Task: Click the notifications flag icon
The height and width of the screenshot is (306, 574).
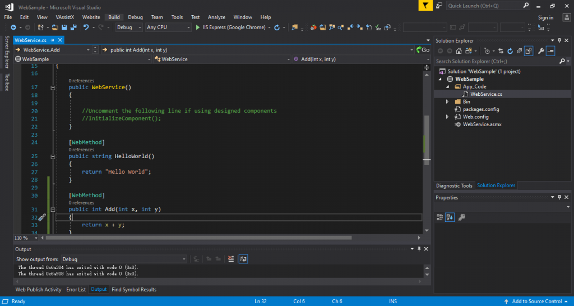Action: tap(425, 6)
